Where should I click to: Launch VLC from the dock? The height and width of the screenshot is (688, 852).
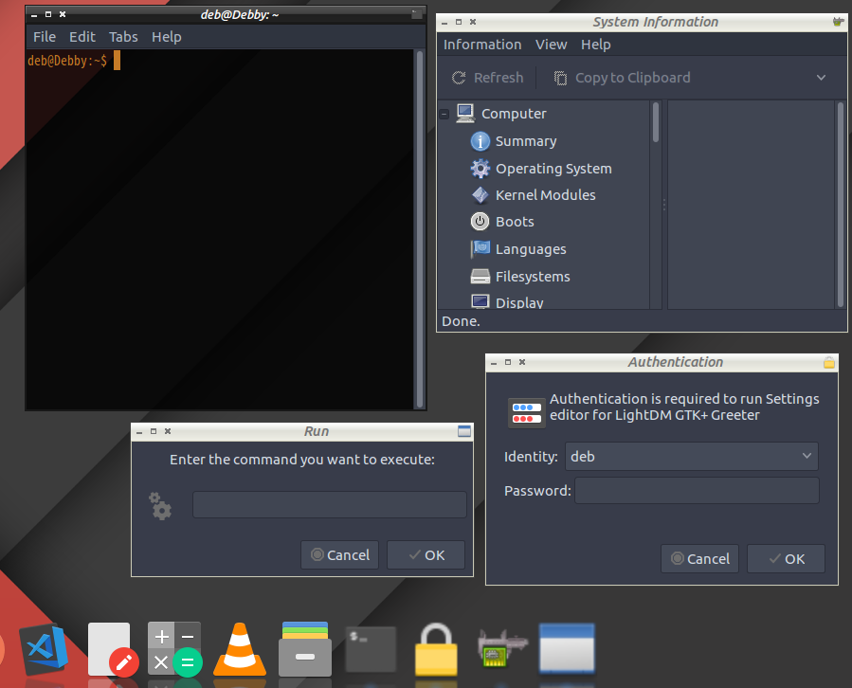point(239,649)
